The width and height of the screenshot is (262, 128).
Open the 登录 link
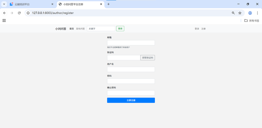coord(197,29)
